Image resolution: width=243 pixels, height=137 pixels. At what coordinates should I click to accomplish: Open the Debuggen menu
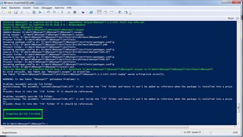(47, 8)
